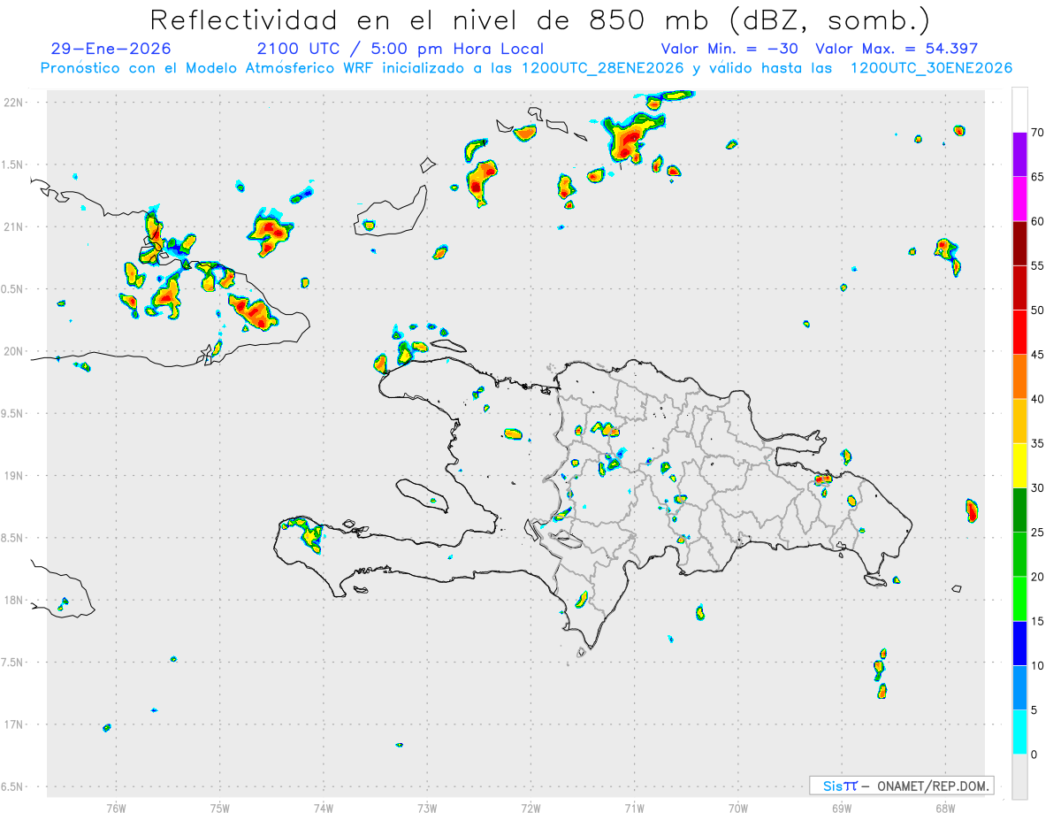Click the 'SisTT - ONAMET/REP.DOM.' credit box
1061x820 pixels.
[901, 786]
